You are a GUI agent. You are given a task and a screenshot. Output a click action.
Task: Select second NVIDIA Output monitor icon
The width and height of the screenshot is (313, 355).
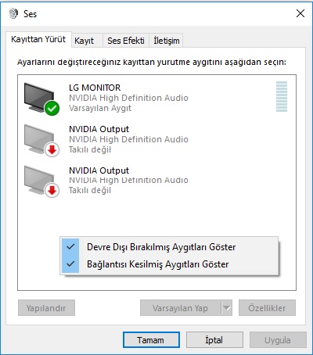click(39, 180)
